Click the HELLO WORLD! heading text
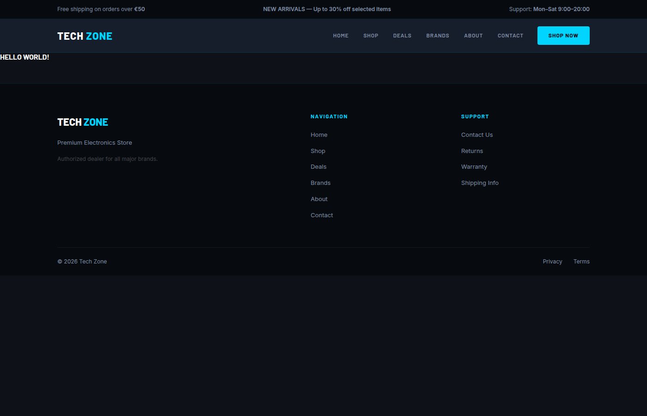Screen dimensions: 647x416 pos(24,57)
